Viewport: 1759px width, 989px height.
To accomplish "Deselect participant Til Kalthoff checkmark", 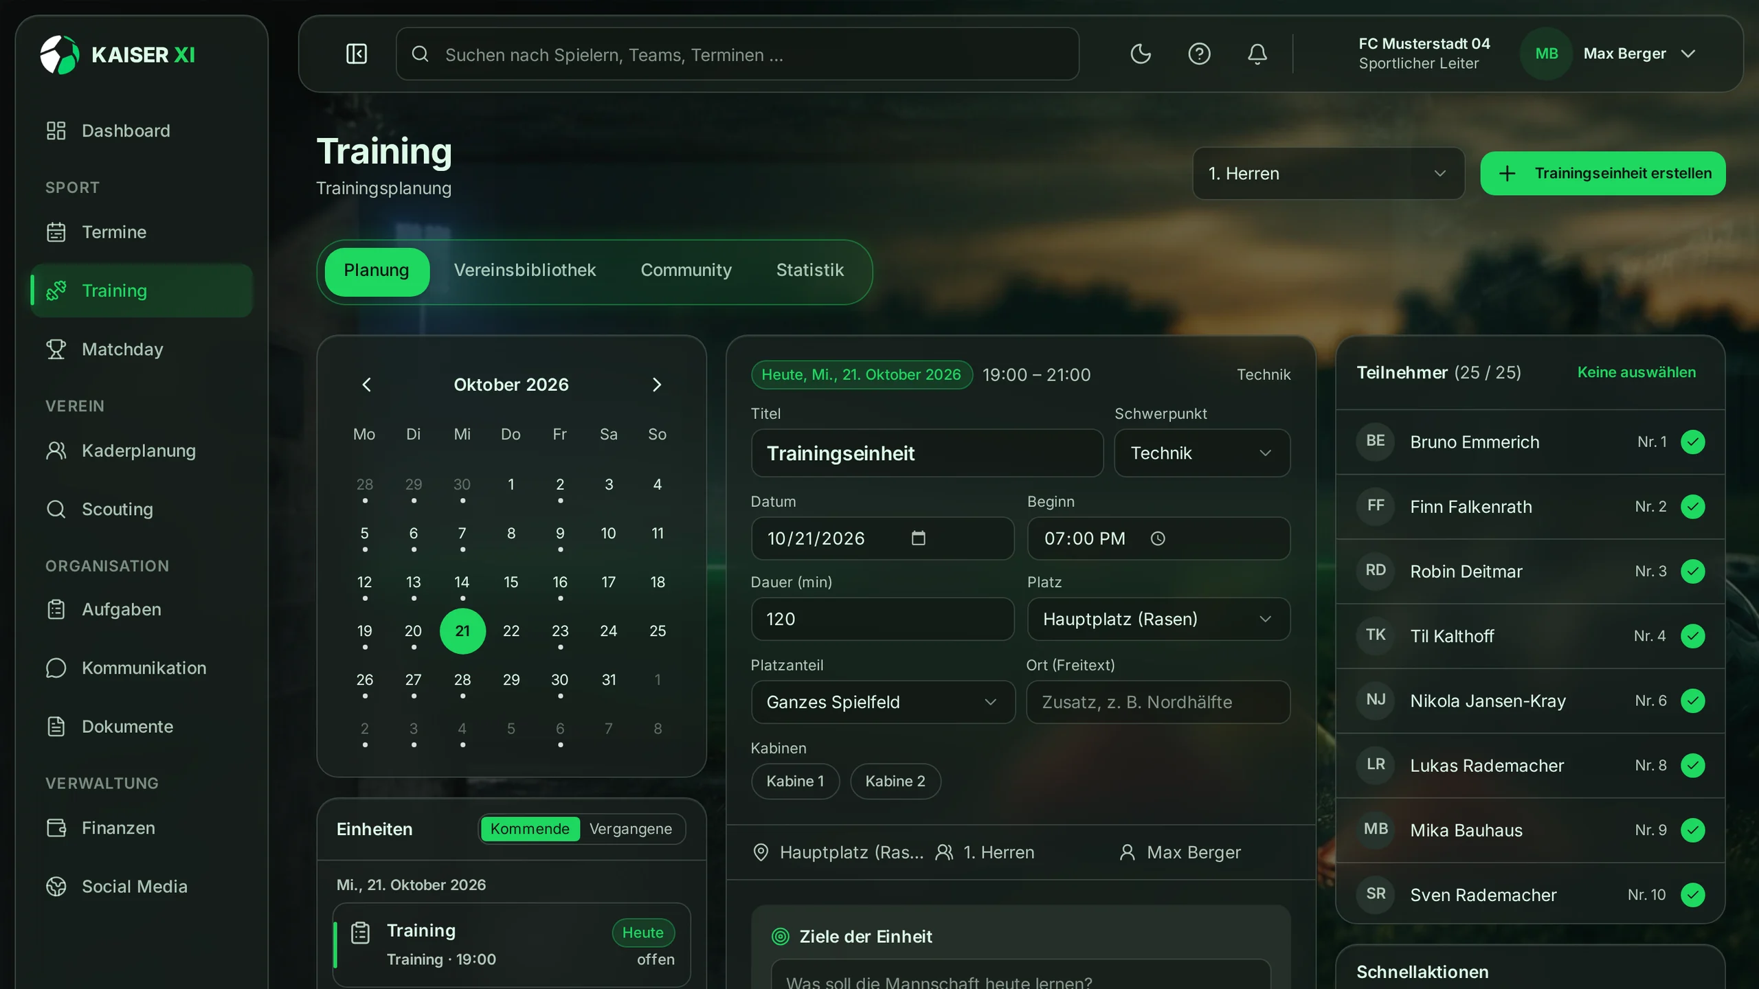I will (1692, 636).
